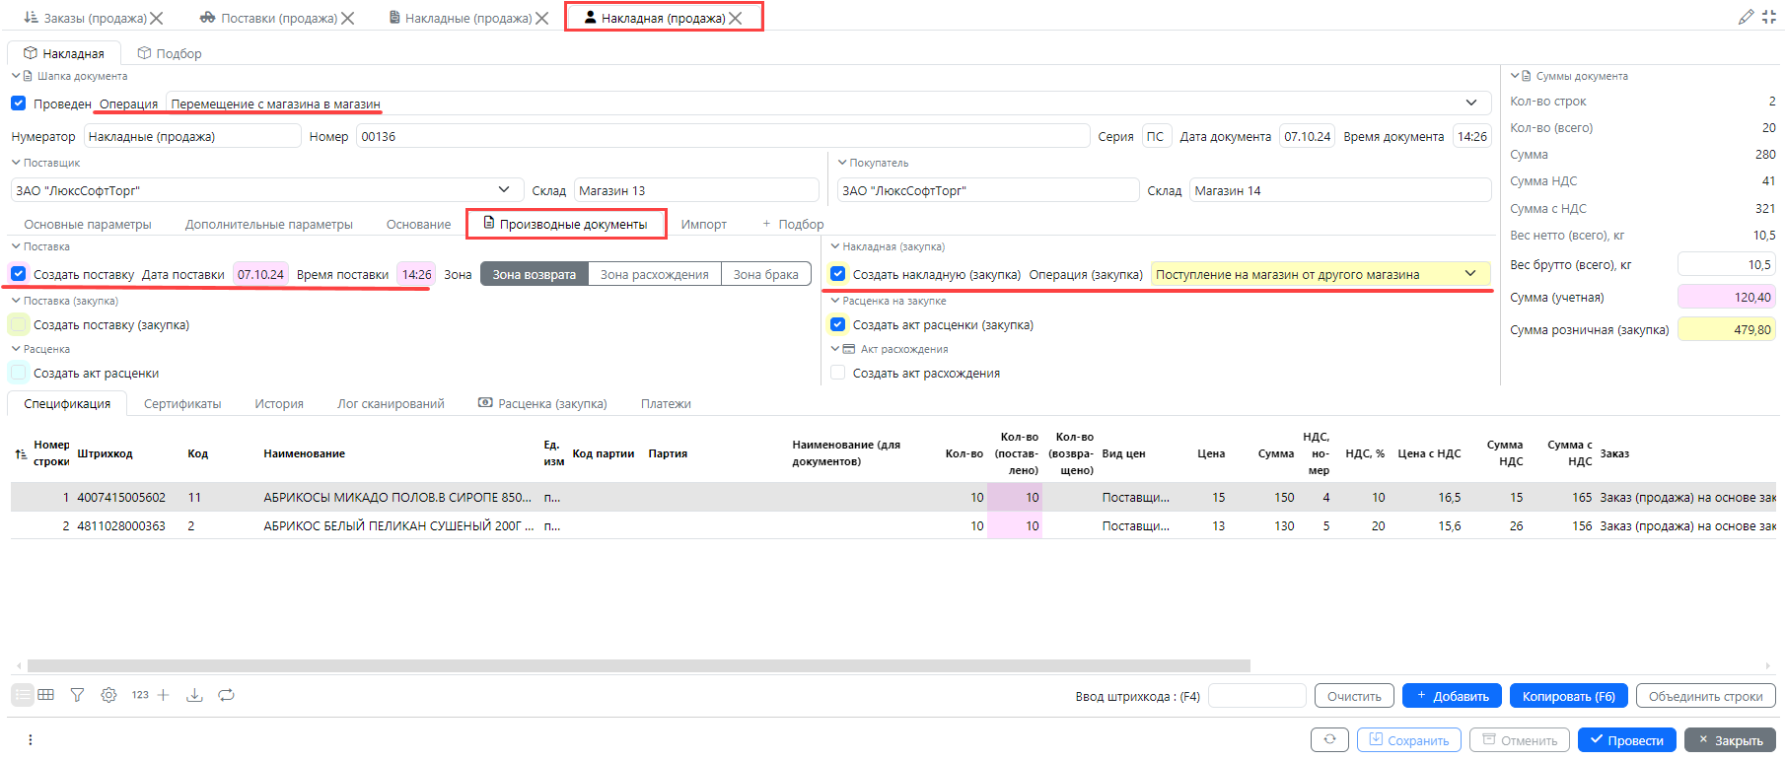This screenshot has height=761, width=1785.
Task: Toggle the 'Создать поставку' checkbox
Action: pos(19,274)
